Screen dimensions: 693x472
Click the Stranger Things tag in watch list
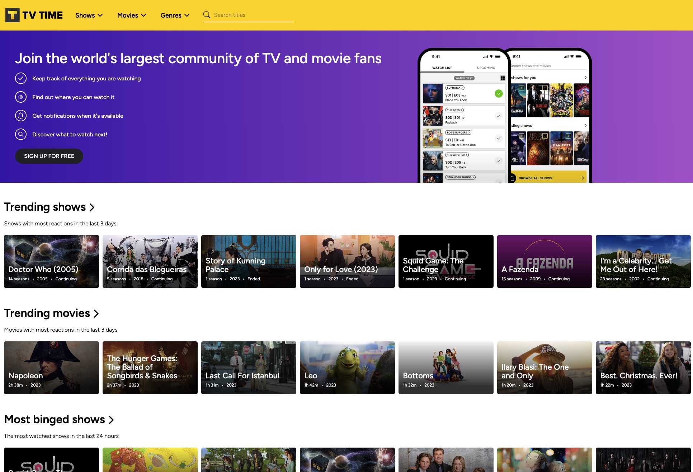click(460, 177)
